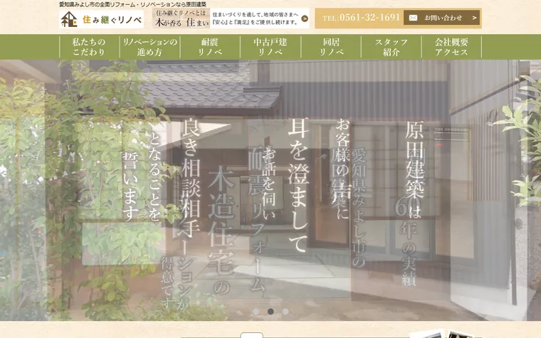Open 私たちのこだわり menu item
This screenshot has height=338, width=541.
tap(89, 47)
